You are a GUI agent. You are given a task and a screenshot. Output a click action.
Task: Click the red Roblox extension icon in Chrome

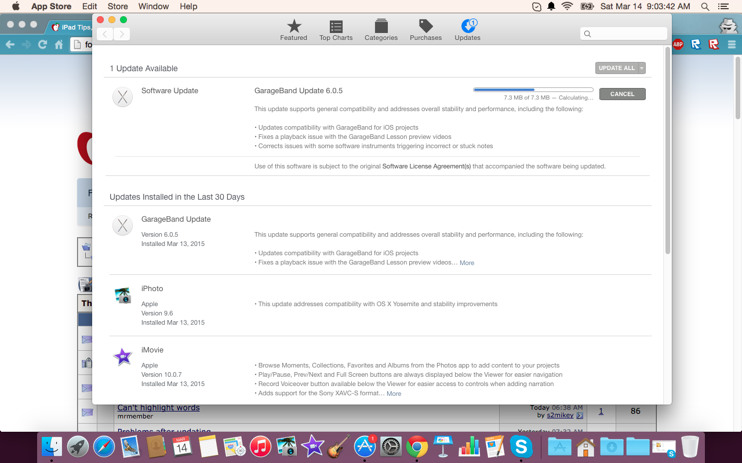click(x=714, y=44)
